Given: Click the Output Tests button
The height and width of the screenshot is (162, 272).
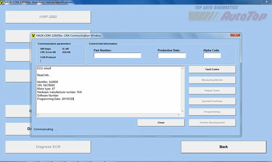Looking at the screenshot, I should point(212,91).
